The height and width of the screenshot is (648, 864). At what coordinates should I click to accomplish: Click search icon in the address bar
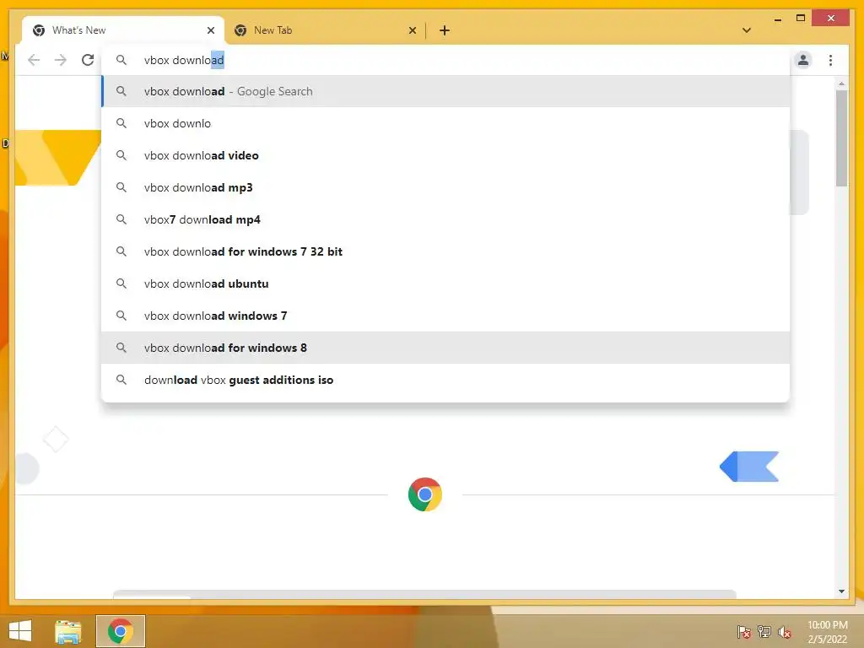click(121, 60)
